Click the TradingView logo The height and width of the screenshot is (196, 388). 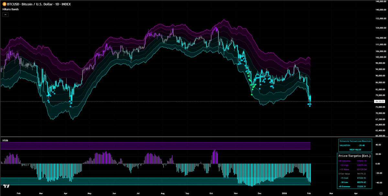6,186
